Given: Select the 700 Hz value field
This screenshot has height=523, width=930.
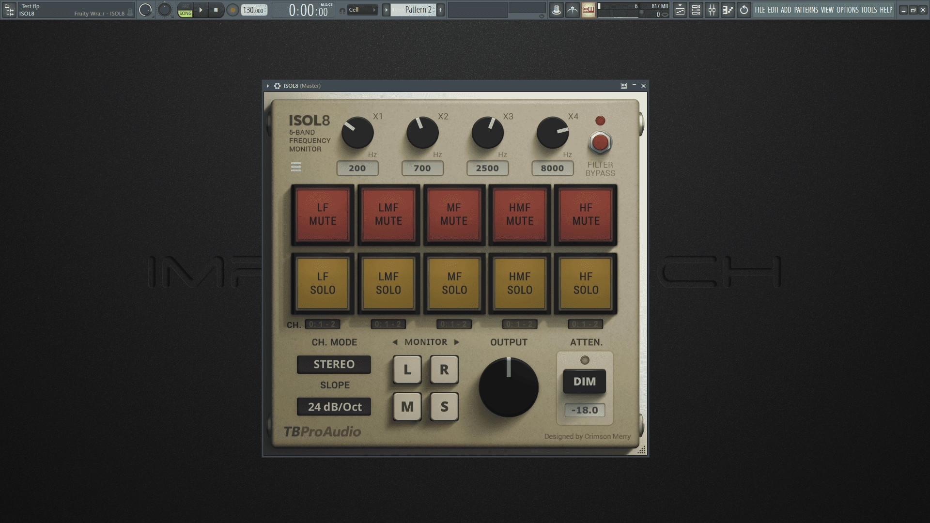Looking at the screenshot, I should click(422, 168).
